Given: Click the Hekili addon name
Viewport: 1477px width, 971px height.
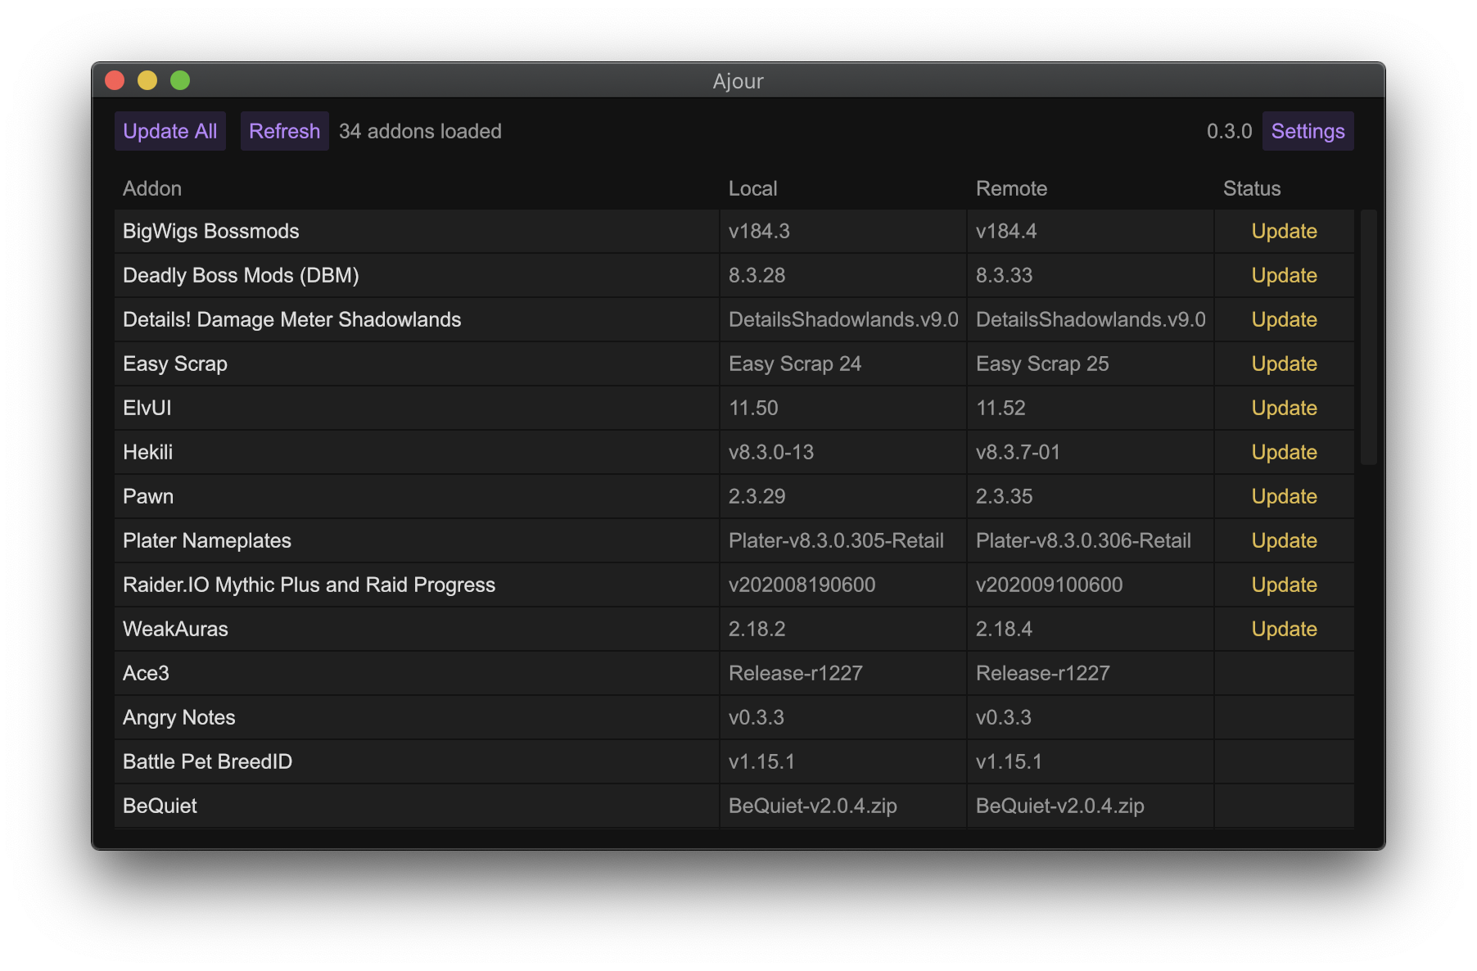Looking at the screenshot, I should pos(148,452).
